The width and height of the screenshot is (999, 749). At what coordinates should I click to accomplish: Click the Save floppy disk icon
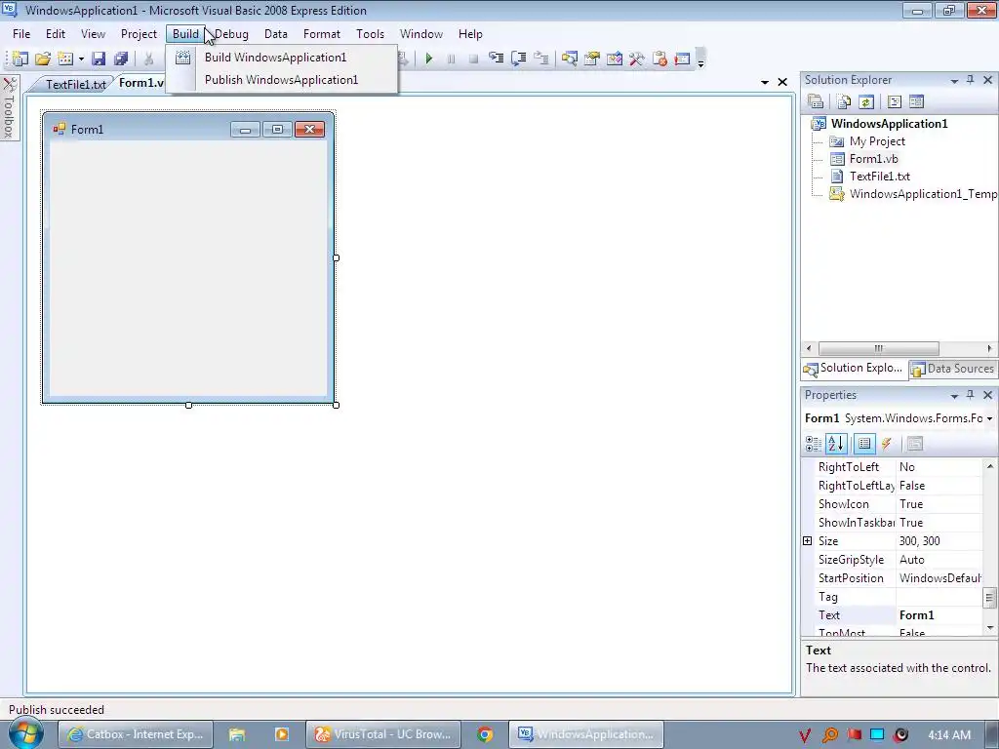99,59
